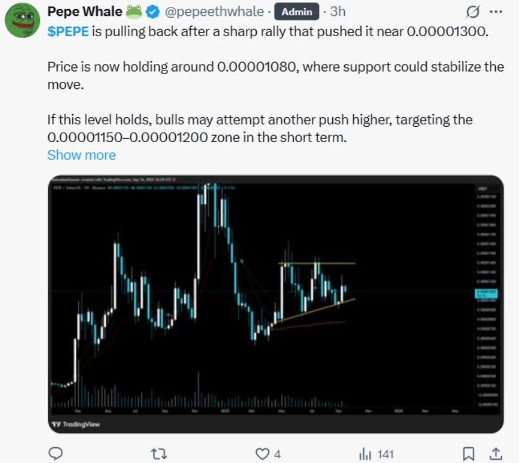This screenshot has width=523, height=463.
Task: Click the Pepe Whale display name
Action: click(85, 11)
